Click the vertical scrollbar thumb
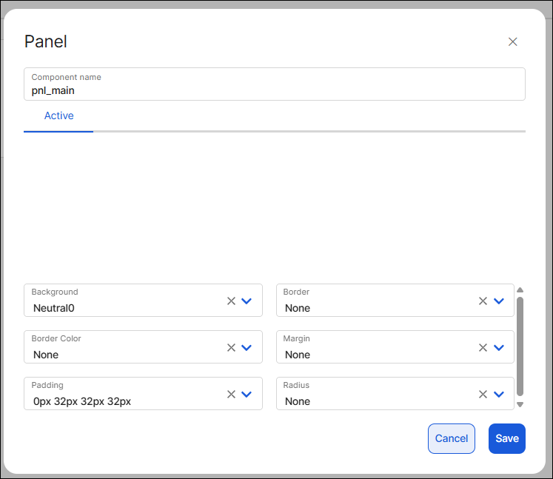The width and height of the screenshot is (553, 479). pyautogui.click(x=520, y=345)
